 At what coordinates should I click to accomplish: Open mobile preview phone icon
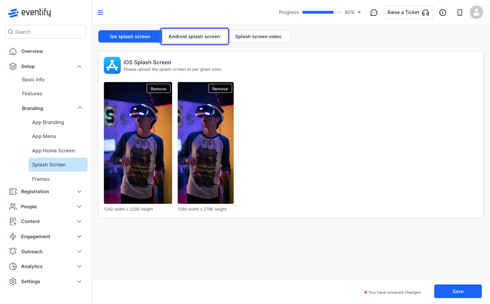(460, 12)
